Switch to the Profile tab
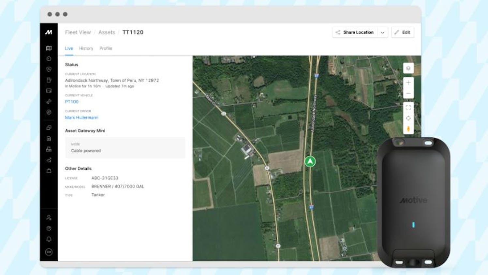This screenshot has width=488, height=275. [106, 48]
